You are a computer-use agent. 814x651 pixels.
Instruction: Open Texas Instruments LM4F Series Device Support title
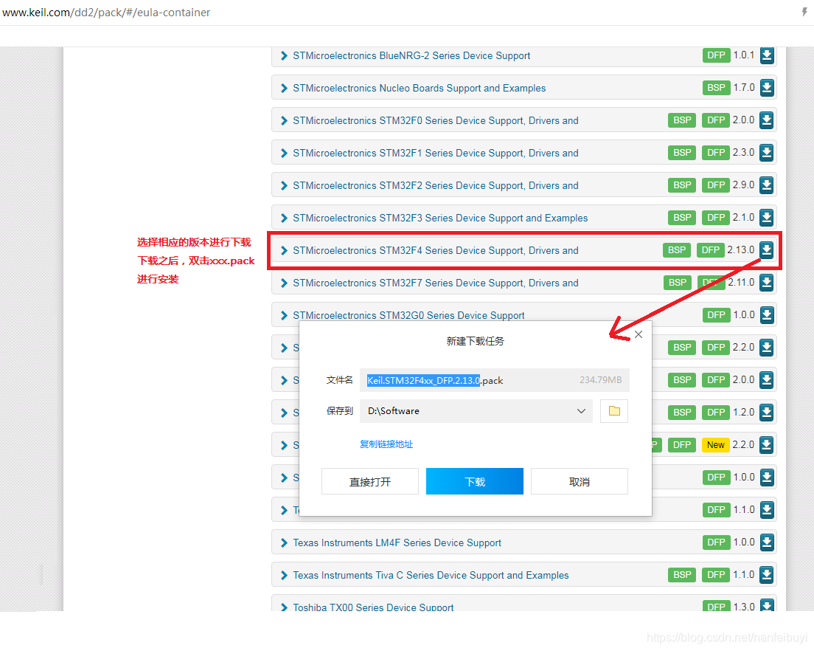(397, 543)
